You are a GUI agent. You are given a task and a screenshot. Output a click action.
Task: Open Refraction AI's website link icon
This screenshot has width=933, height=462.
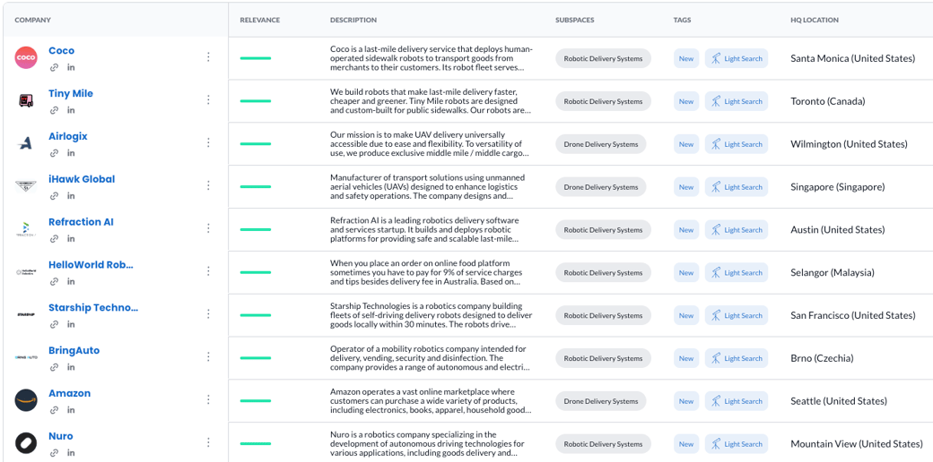tap(54, 239)
